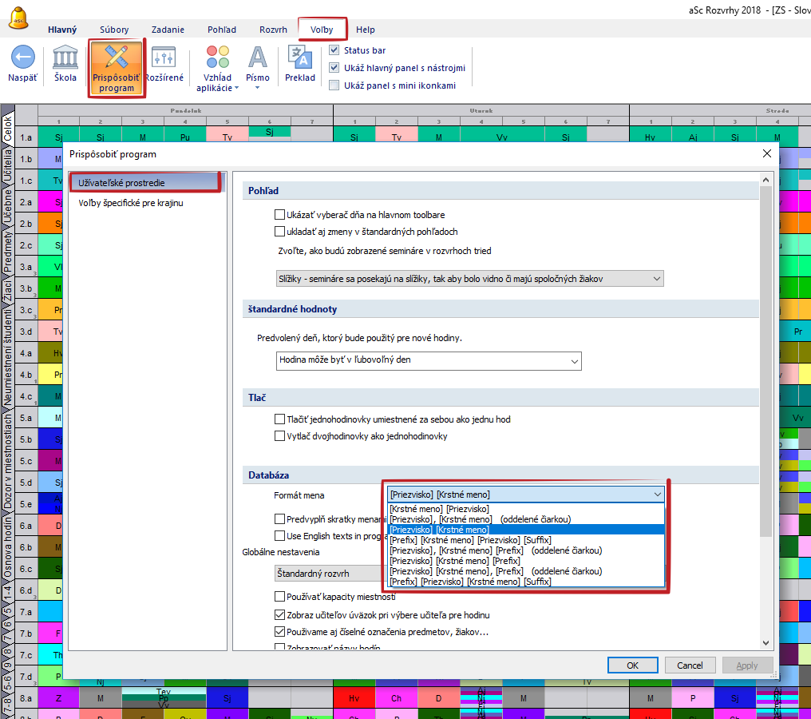The width and height of the screenshot is (811, 719).
Task: Click the Preklad translation icon
Action: click(x=300, y=58)
